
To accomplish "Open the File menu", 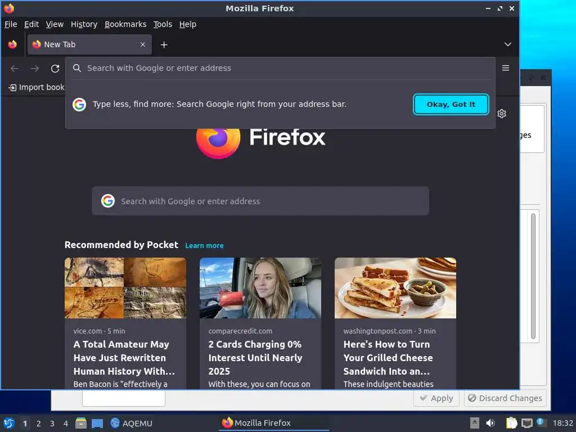I will tap(11, 24).
